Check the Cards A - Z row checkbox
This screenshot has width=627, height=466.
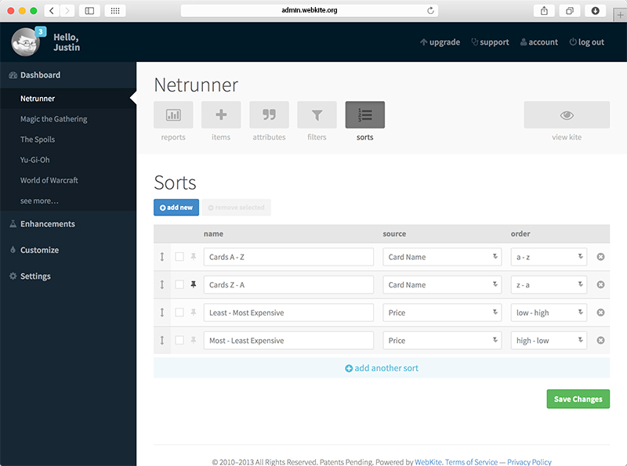click(179, 257)
